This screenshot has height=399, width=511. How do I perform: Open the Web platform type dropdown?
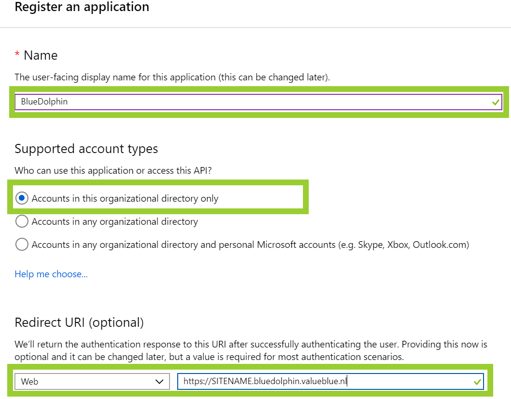coord(92,381)
